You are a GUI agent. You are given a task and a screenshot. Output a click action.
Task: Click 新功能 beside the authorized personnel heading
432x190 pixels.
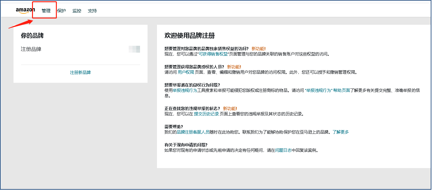coord(234,67)
